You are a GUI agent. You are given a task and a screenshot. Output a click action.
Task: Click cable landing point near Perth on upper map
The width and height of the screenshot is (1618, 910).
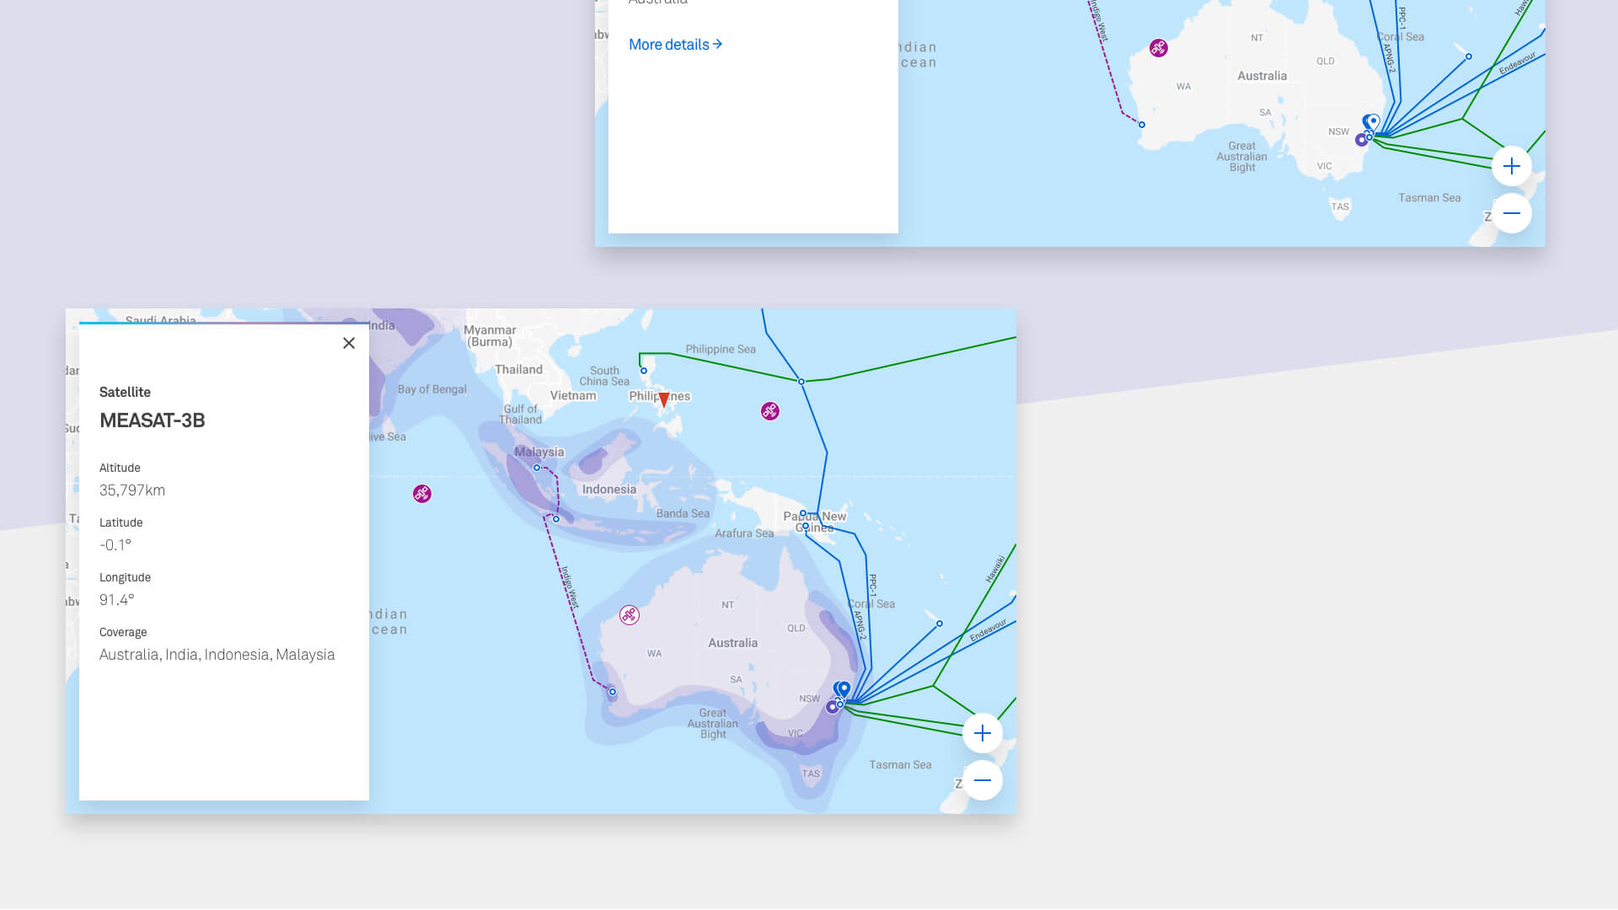1142,125
